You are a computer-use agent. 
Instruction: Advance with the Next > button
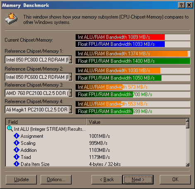pos(138,180)
